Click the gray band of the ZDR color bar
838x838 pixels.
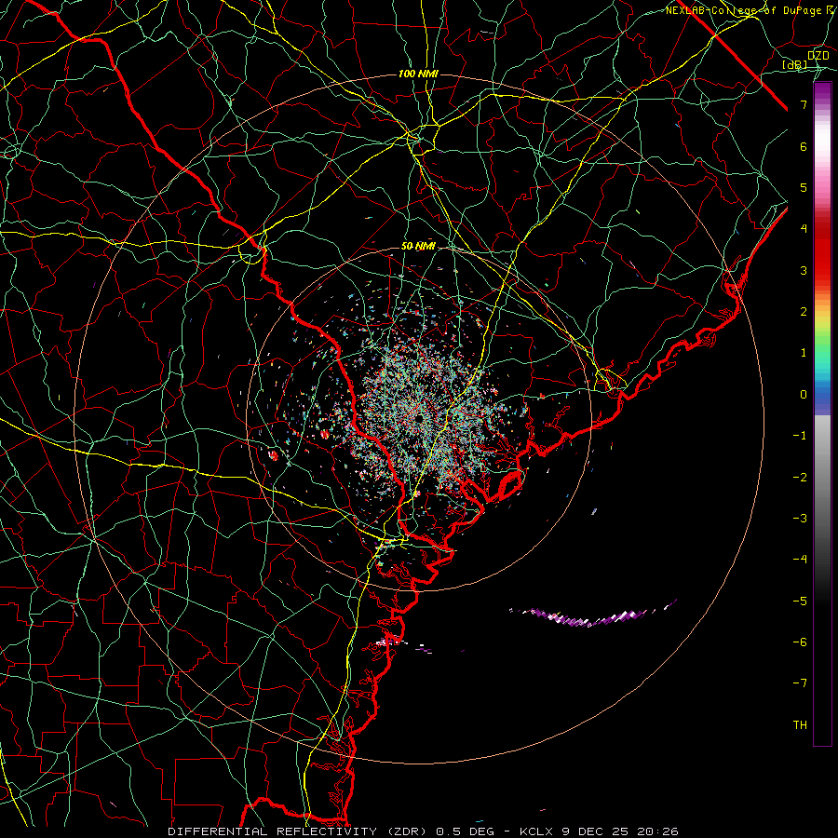tap(822, 481)
